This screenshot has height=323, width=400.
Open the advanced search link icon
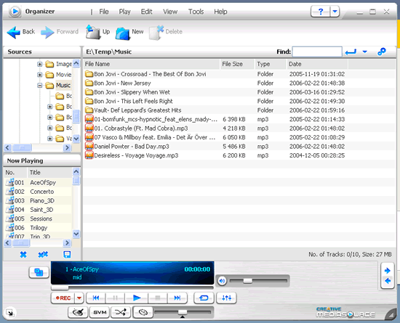click(x=382, y=52)
